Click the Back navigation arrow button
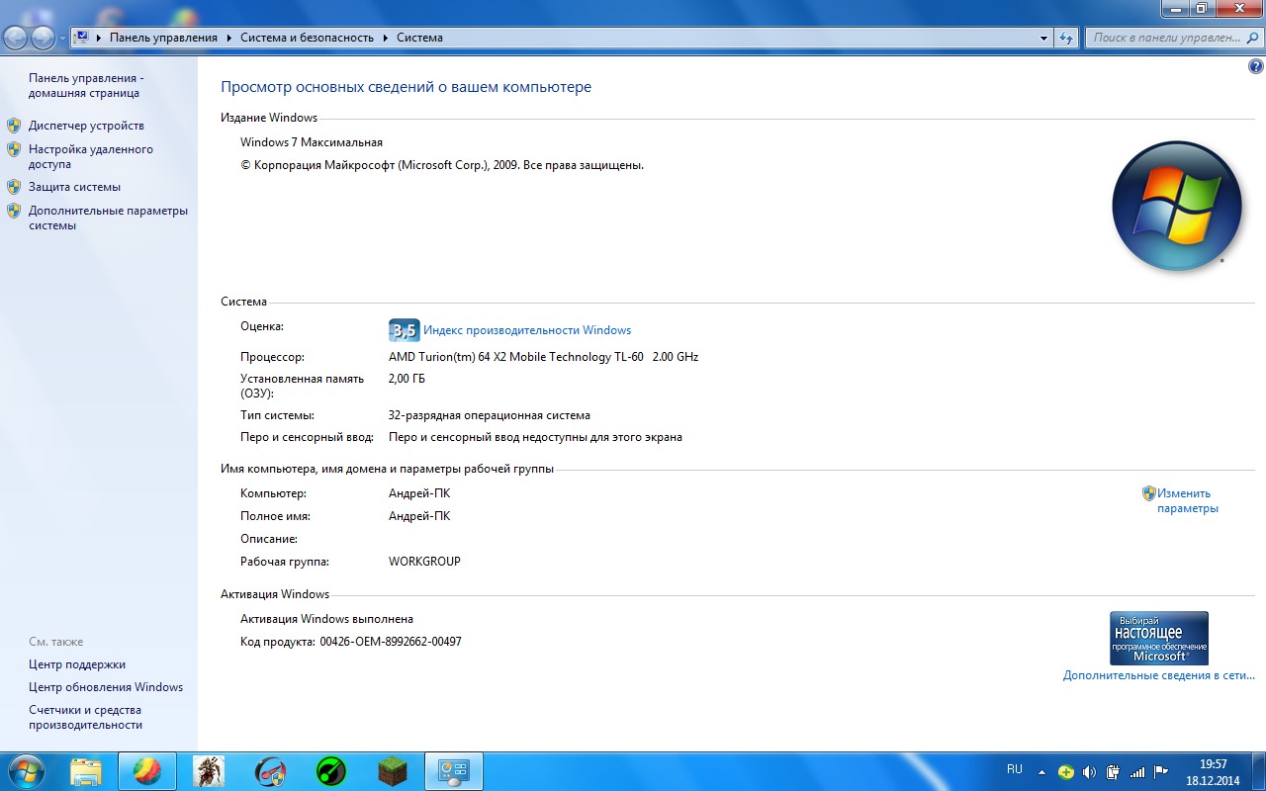 pos(16,38)
